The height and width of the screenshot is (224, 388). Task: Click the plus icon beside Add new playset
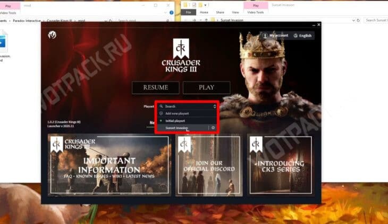161,113
